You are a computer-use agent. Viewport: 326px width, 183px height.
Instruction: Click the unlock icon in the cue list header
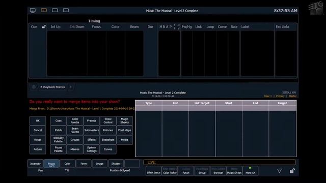pyautogui.click(x=44, y=27)
